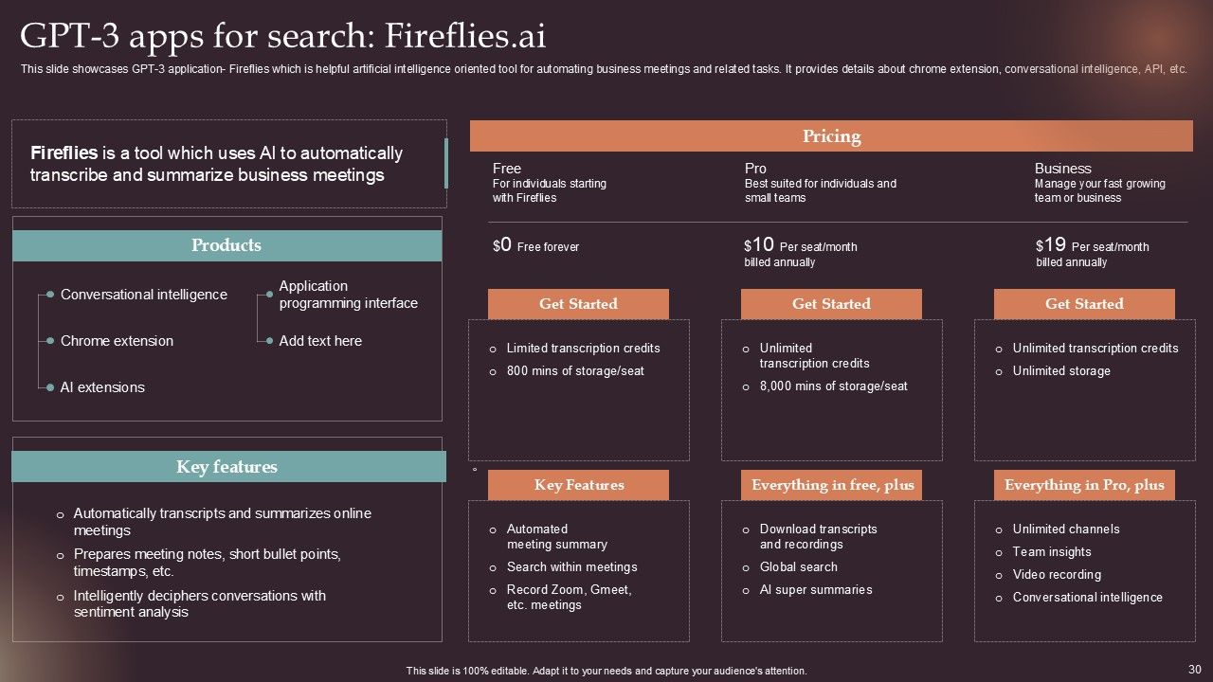Click the slide number 30
Screen dimensions: 1213x682
[1194, 669]
